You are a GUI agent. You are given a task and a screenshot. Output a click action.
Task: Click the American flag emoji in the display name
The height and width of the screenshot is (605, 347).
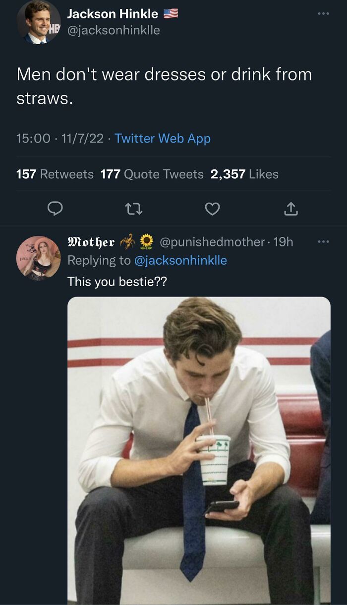tap(171, 13)
